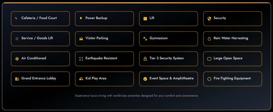Click the Tier 3 Security System label
Viewport: 273px width, 112px height.
167,58
